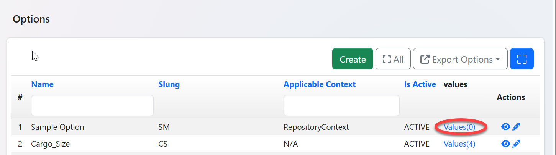This screenshot has width=556, height=155.
Task: Click the All button with bracket icon
Action: (393, 59)
